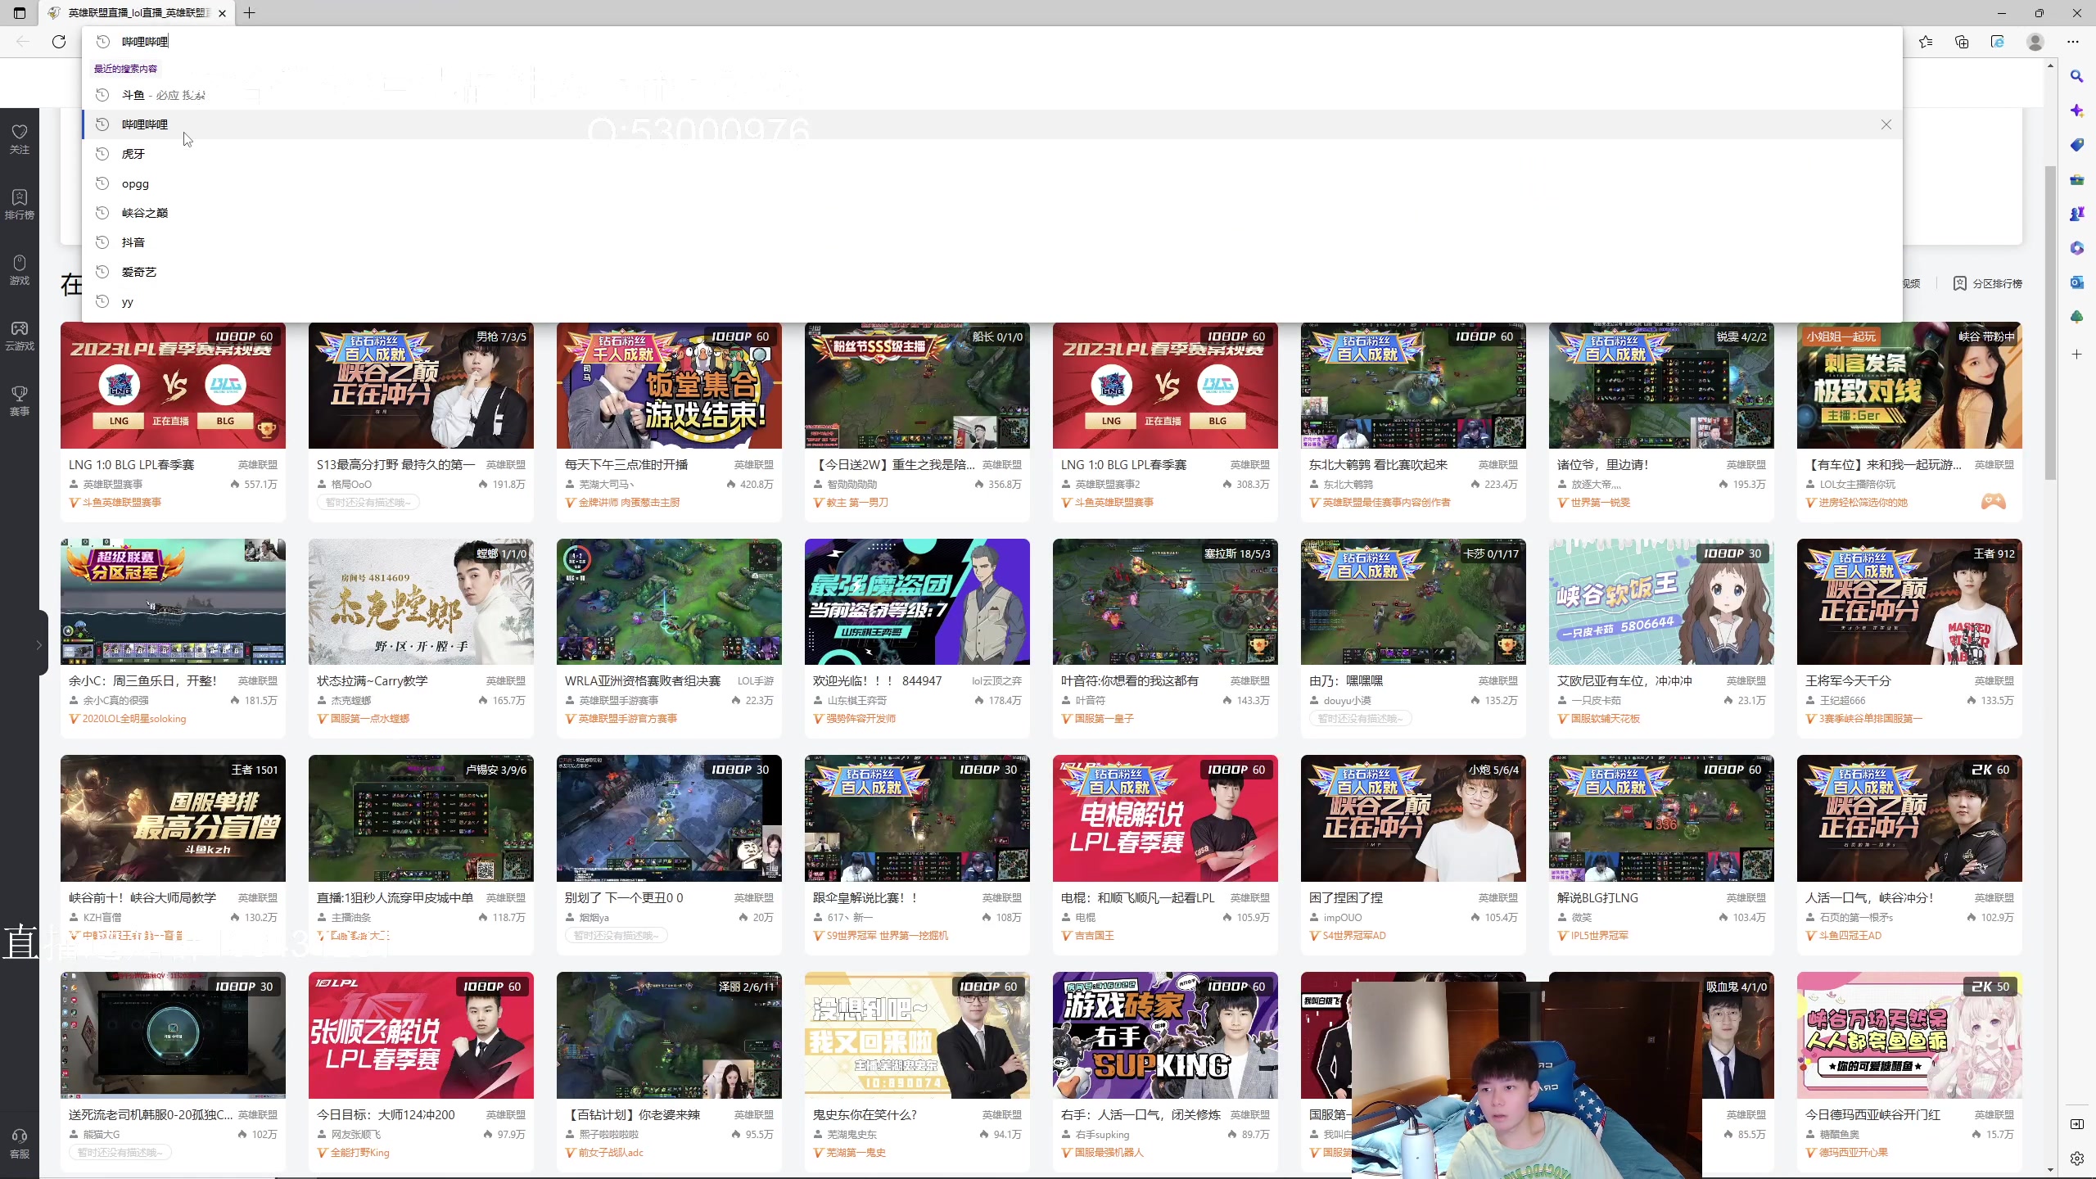Open category tag LOL手游 on WRLA card

click(x=756, y=680)
